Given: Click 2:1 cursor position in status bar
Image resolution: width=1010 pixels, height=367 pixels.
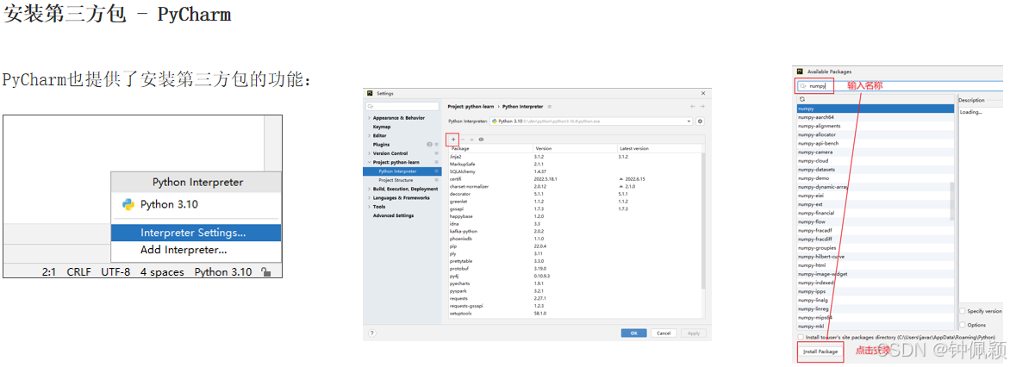Looking at the screenshot, I should click(49, 272).
